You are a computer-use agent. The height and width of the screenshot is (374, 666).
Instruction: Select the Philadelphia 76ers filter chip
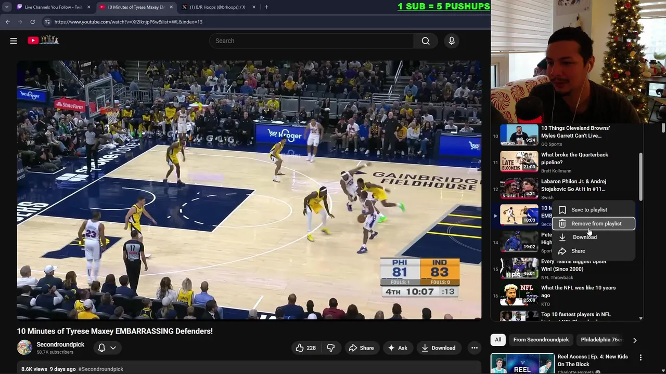coord(601,340)
